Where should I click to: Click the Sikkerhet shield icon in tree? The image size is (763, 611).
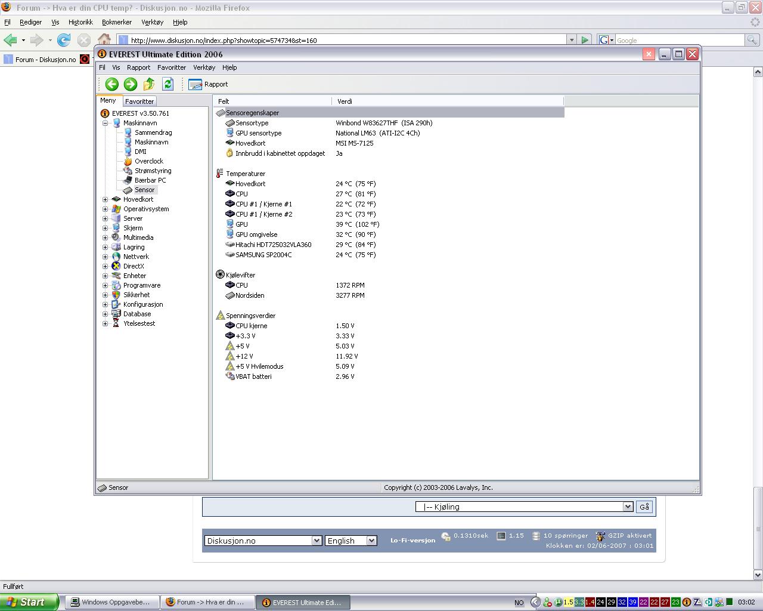pyautogui.click(x=116, y=295)
